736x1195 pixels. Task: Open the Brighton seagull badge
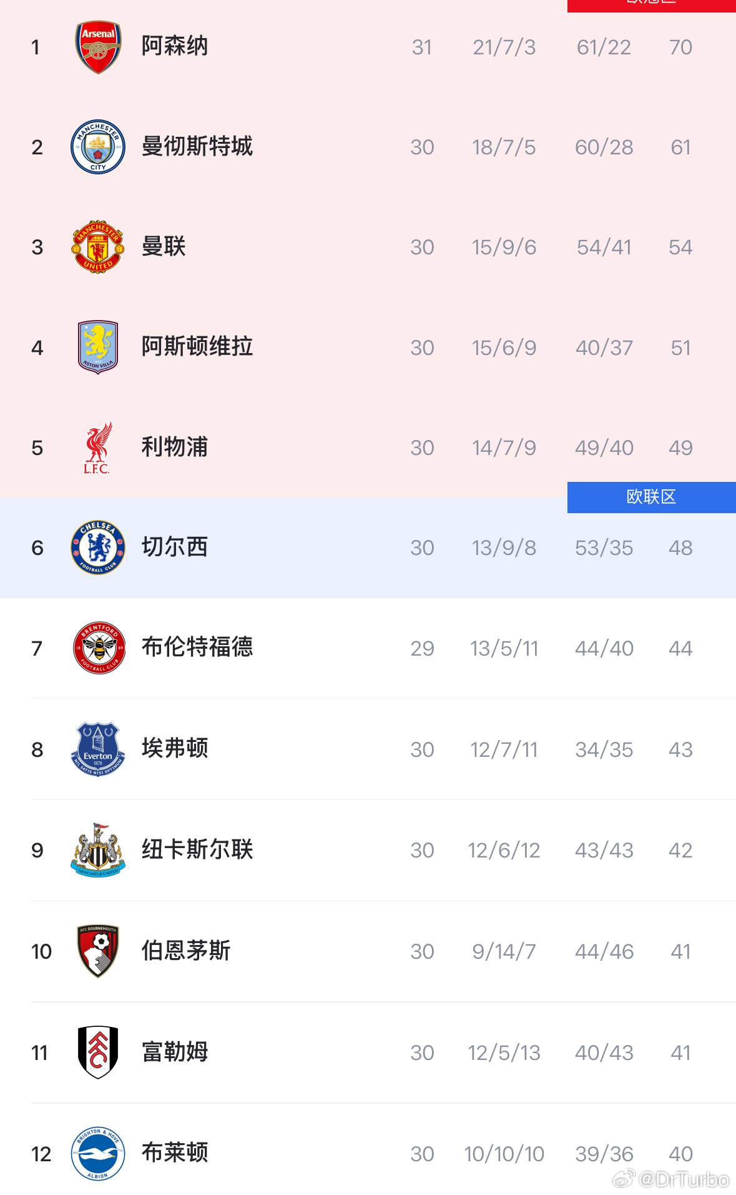coord(98,1153)
